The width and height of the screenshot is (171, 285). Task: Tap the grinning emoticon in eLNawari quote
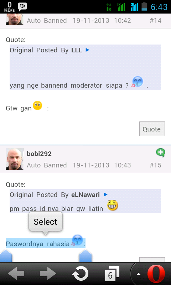point(112,205)
